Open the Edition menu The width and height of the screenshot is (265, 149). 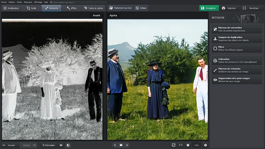pyautogui.click(x=12, y=2)
